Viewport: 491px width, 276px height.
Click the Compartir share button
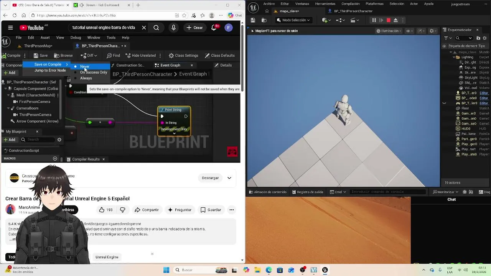(147, 210)
